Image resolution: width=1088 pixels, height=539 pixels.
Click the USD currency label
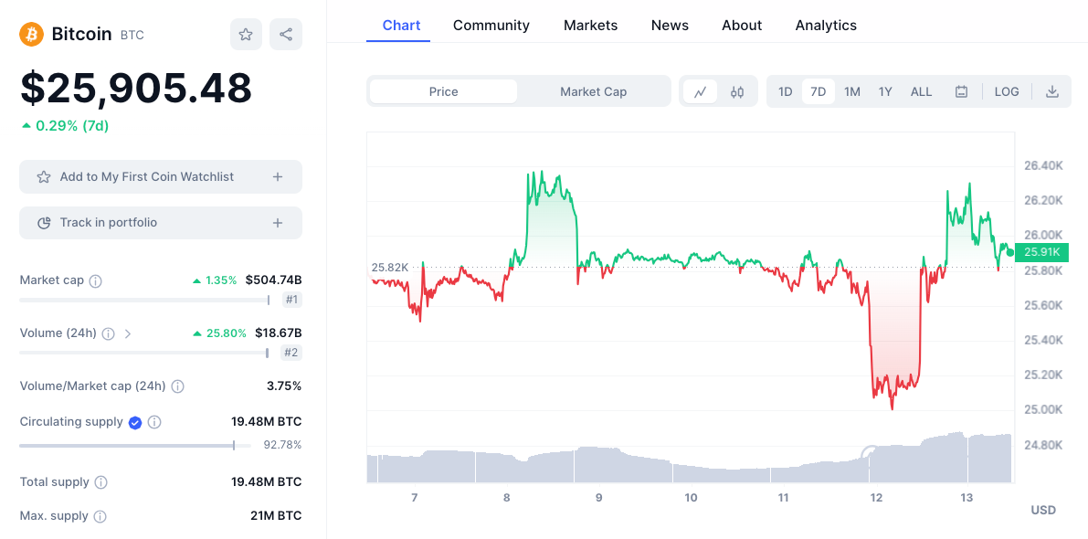click(1043, 511)
